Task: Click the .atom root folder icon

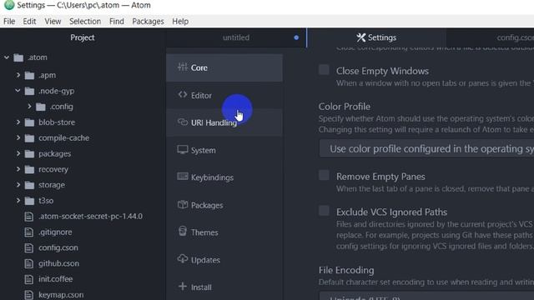Action: (18, 57)
